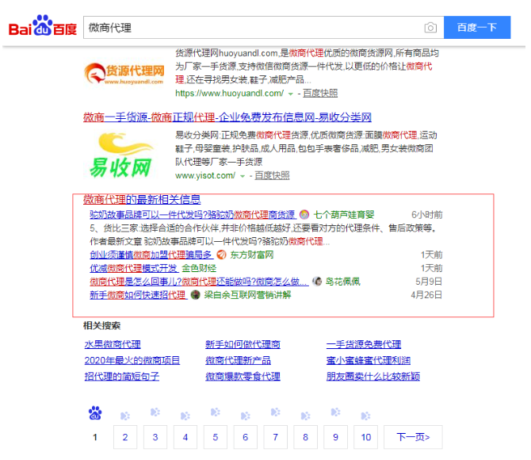Click the 金色财经 source name
The height and width of the screenshot is (460, 531).
199,269
